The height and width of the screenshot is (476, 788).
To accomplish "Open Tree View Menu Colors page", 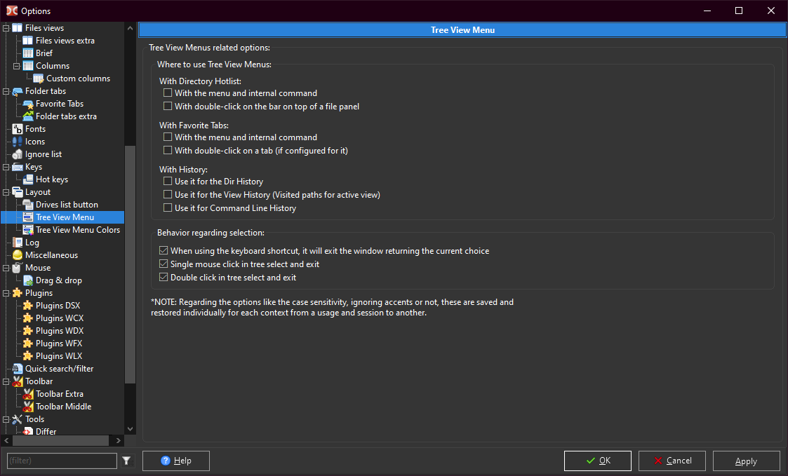I will [x=77, y=230].
